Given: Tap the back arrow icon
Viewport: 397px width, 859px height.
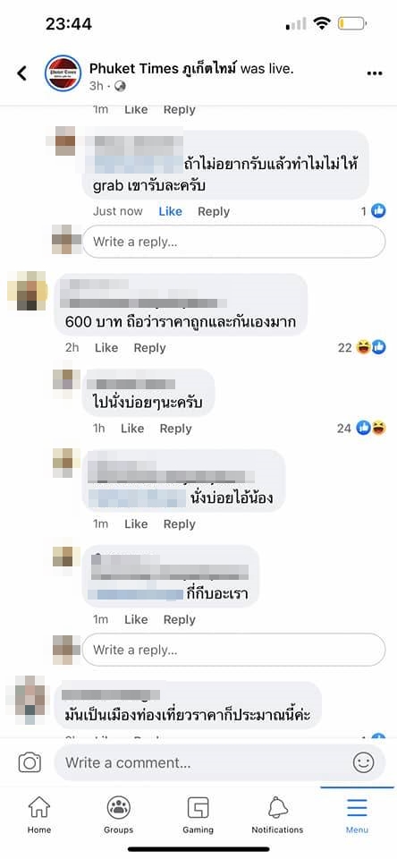Looking at the screenshot, I should coord(21,72).
